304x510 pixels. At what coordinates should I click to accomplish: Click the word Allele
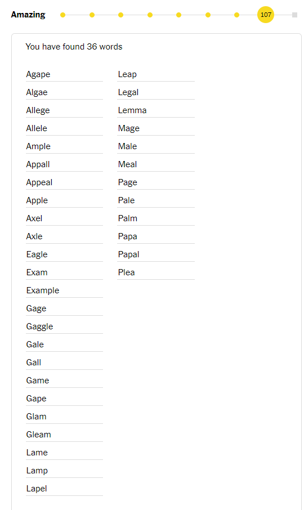[37, 128]
